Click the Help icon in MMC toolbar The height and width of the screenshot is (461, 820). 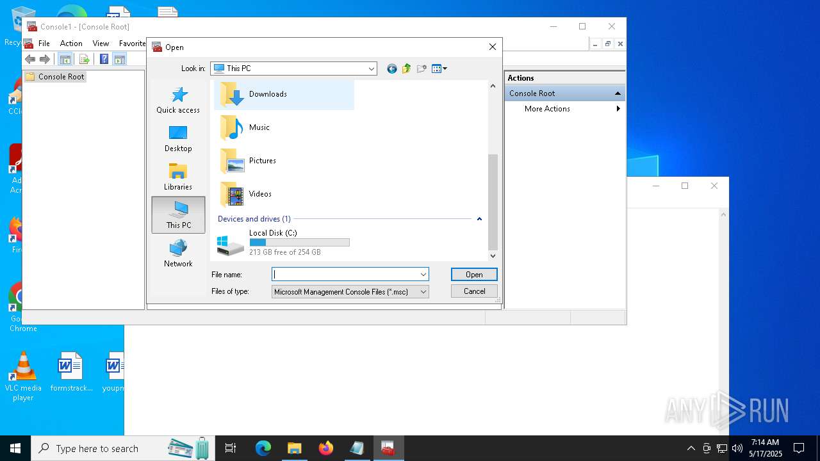tap(104, 60)
